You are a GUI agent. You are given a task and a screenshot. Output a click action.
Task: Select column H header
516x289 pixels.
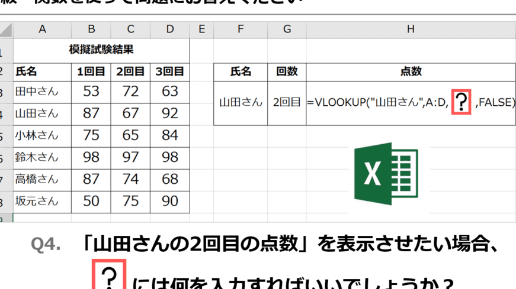411,30
